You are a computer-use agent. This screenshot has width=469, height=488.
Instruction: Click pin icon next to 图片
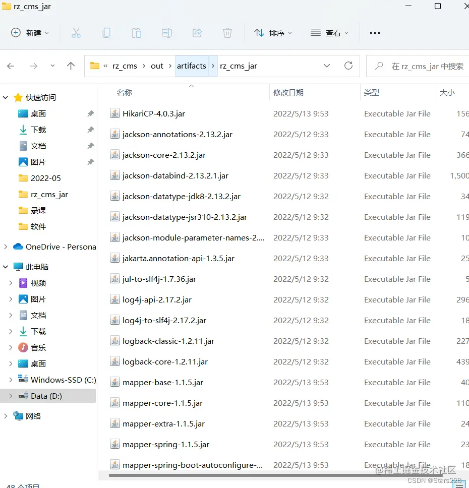pyautogui.click(x=91, y=162)
